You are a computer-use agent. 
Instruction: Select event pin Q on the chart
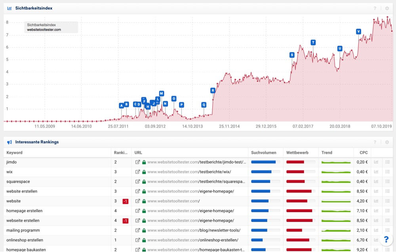pos(204,105)
